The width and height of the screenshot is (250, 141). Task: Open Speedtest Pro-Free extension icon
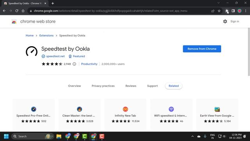tap(34, 109)
